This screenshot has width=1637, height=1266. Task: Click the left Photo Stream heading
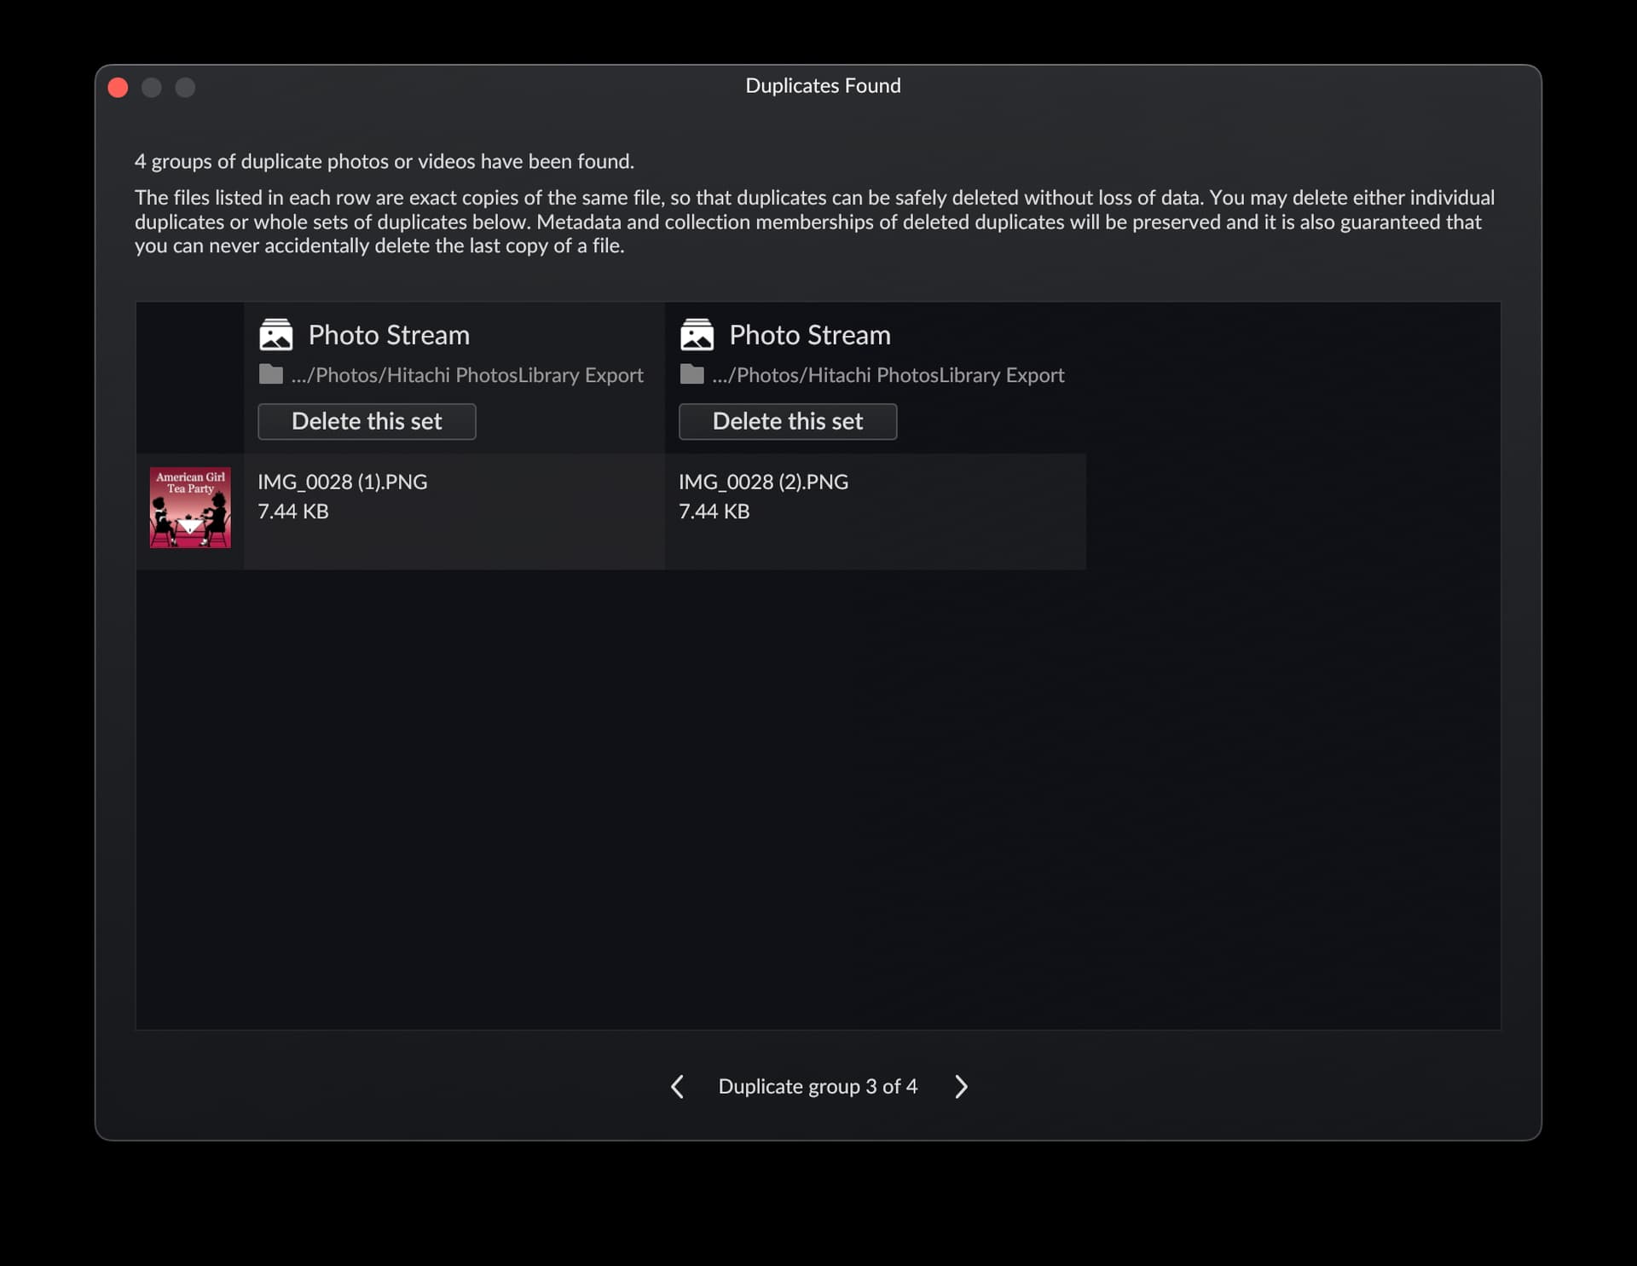coord(389,335)
